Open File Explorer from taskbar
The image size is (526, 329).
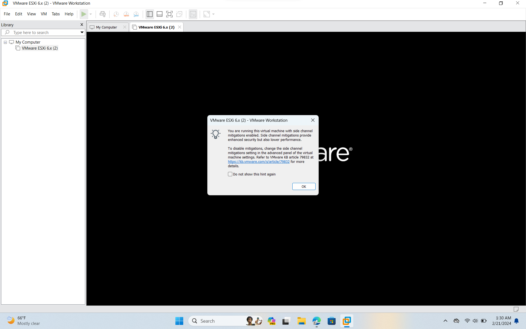[301, 321]
